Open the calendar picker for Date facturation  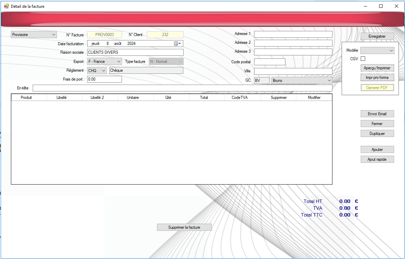pos(178,44)
